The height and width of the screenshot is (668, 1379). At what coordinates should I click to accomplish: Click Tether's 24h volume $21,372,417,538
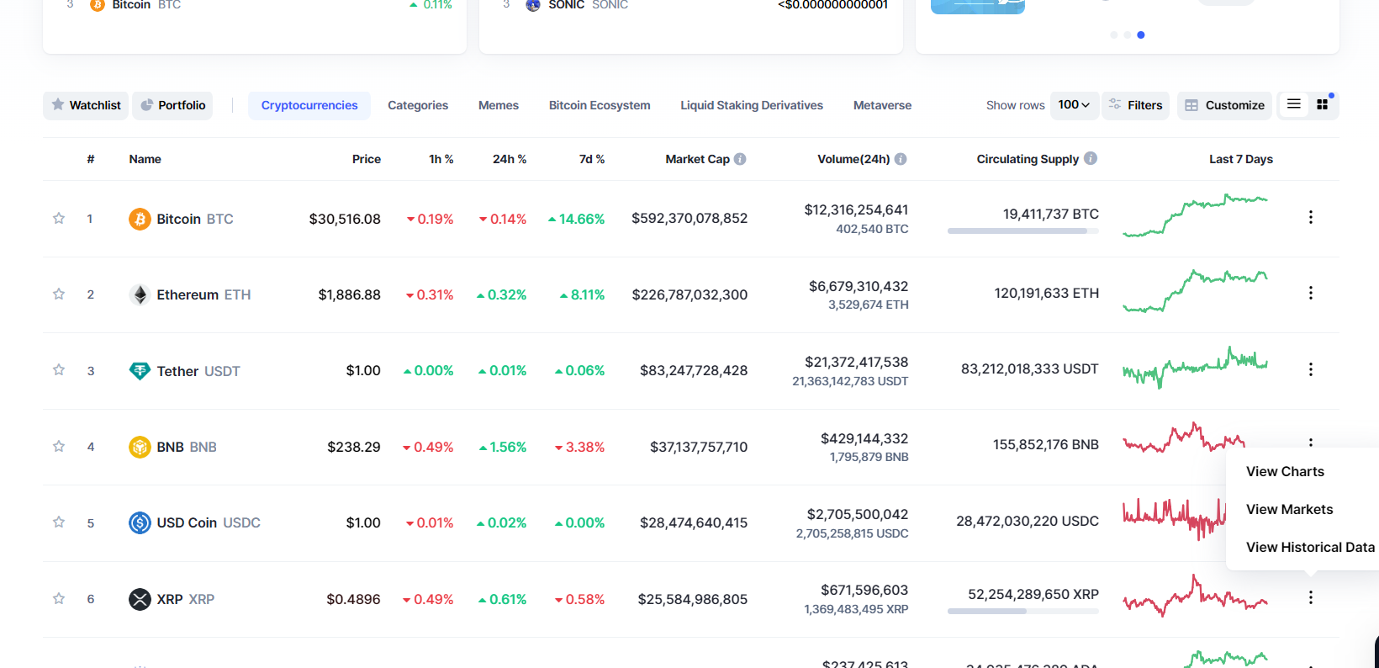(857, 362)
